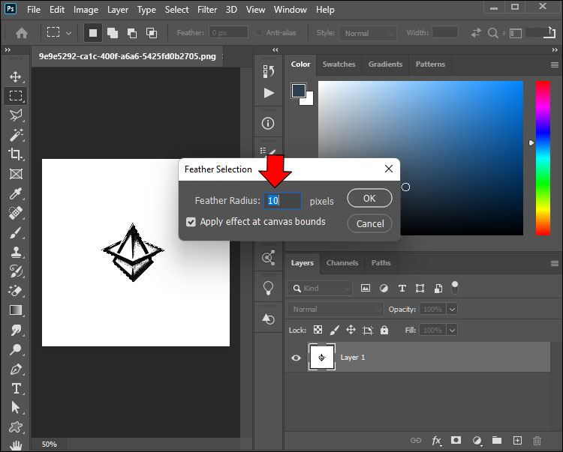
Task: Select the Smudge tool
Action: 16,330
